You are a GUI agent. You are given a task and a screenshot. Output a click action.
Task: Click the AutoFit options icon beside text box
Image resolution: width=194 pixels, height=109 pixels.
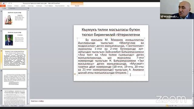coord(75,74)
